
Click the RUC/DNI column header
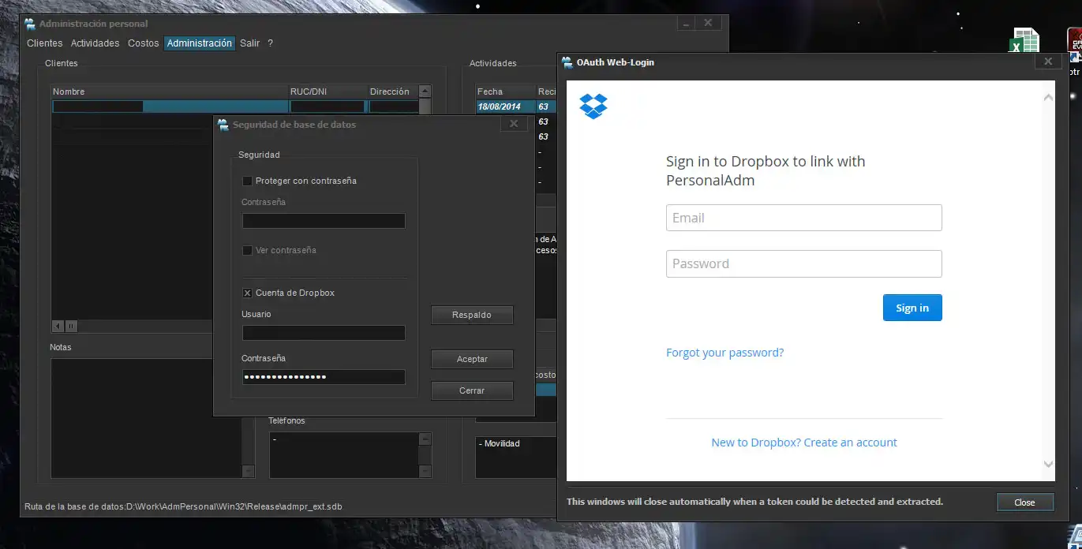[x=328, y=91]
